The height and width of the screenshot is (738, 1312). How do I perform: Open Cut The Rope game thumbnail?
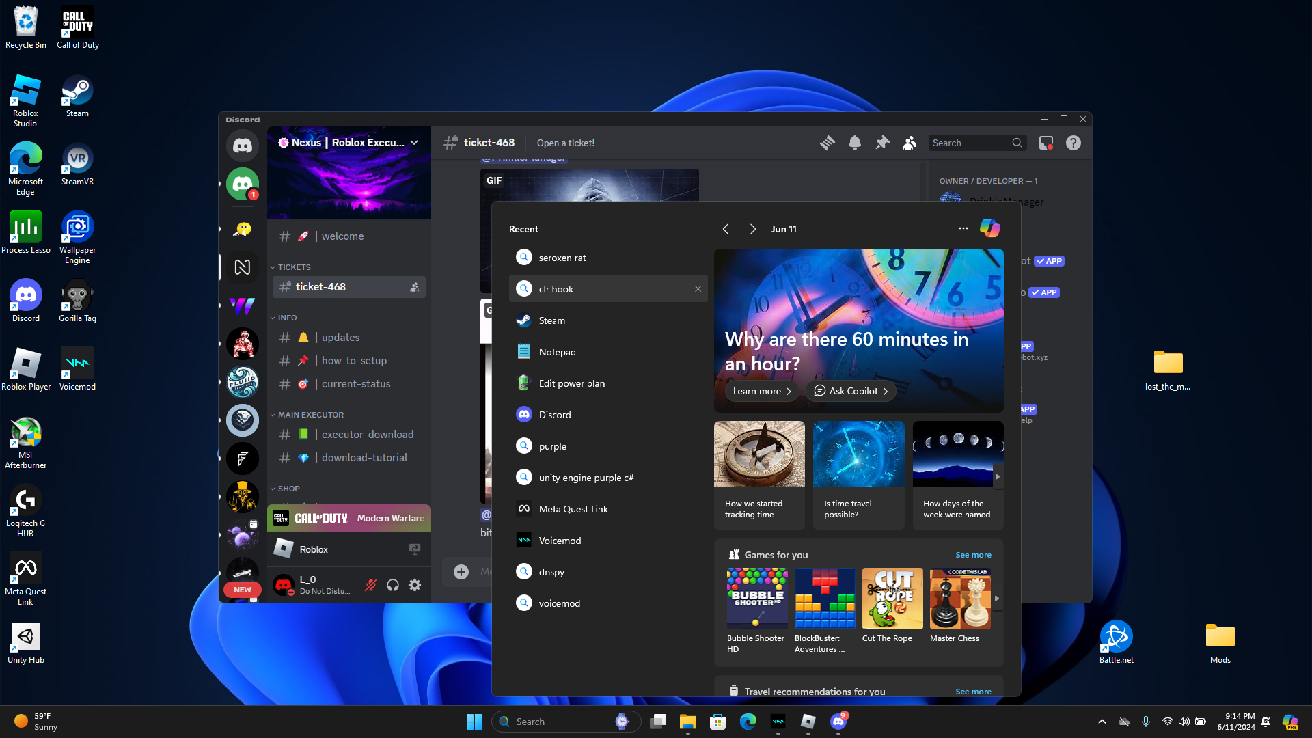click(x=892, y=599)
